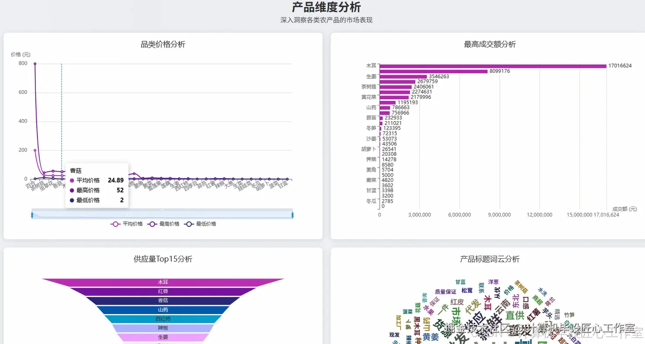
Task: Click the left handle of the data zoom slider
Action: pyautogui.click(x=32, y=214)
